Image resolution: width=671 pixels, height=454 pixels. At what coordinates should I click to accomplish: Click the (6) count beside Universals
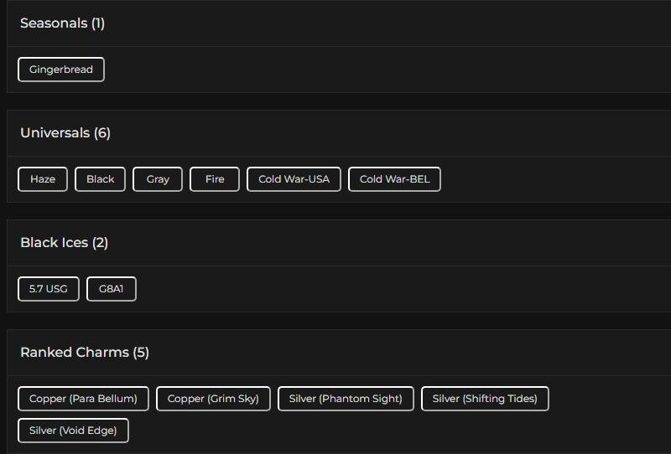[x=102, y=133]
